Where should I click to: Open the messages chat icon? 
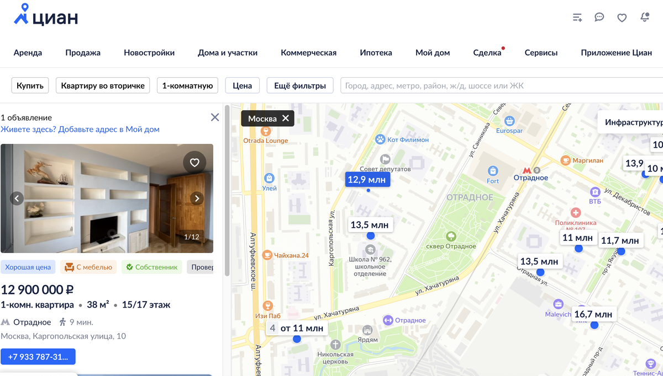599,18
